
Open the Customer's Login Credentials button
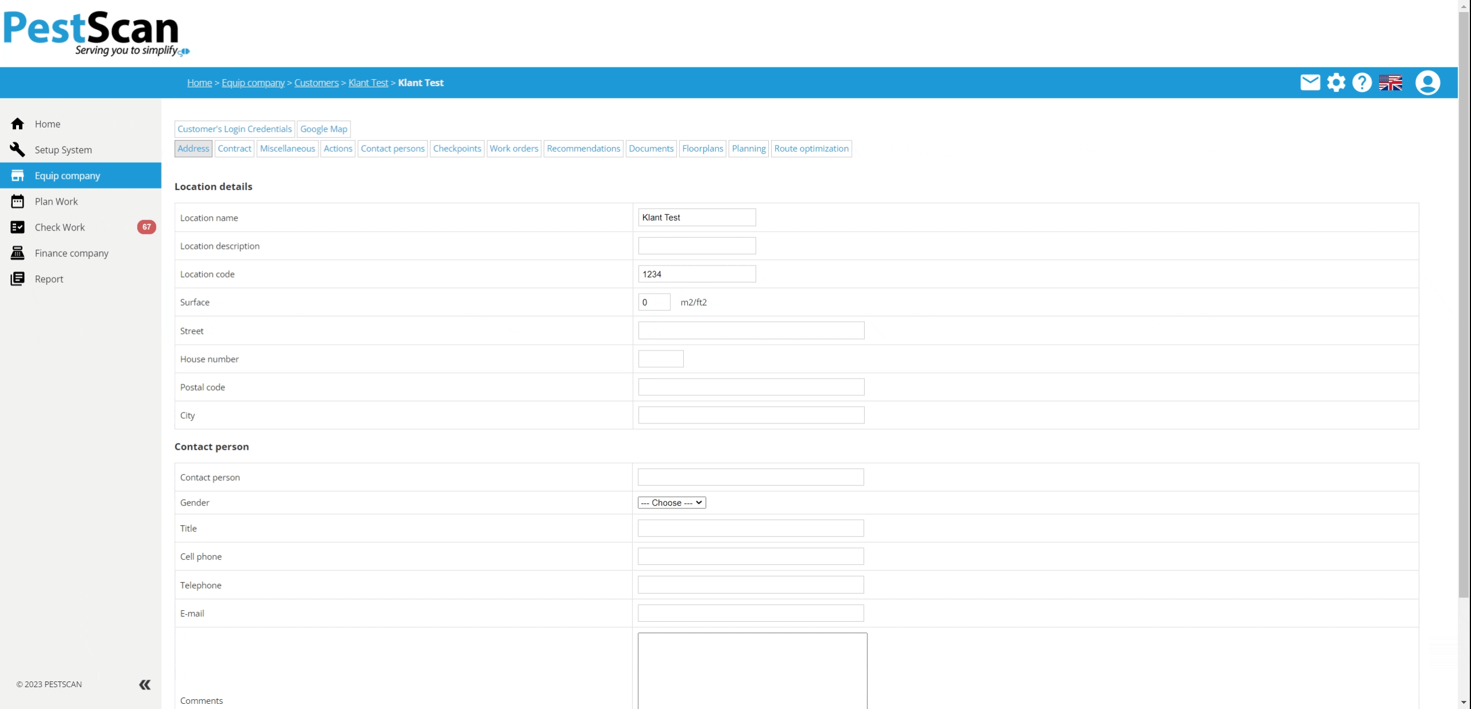coord(234,129)
